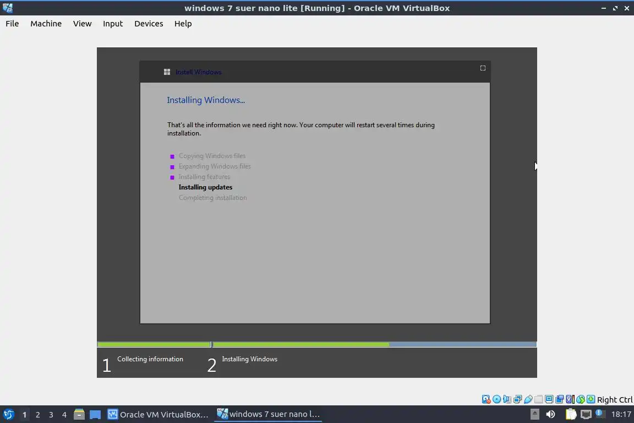634x423 pixels.
Task: Open the Devices menu
Action: click(x=149, y=24)
